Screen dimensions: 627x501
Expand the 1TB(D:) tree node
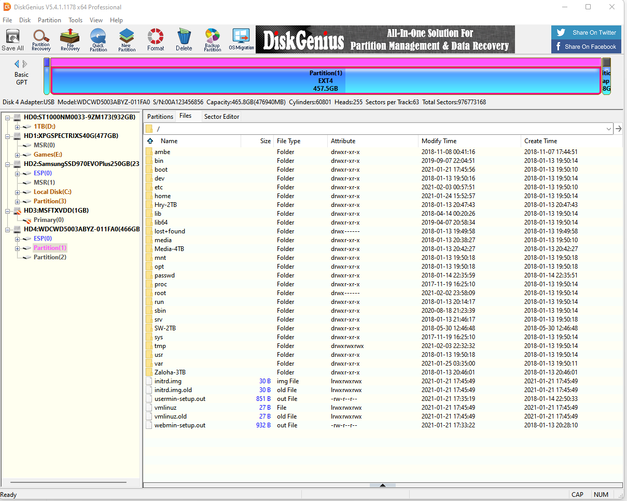(x=17, y=127)
